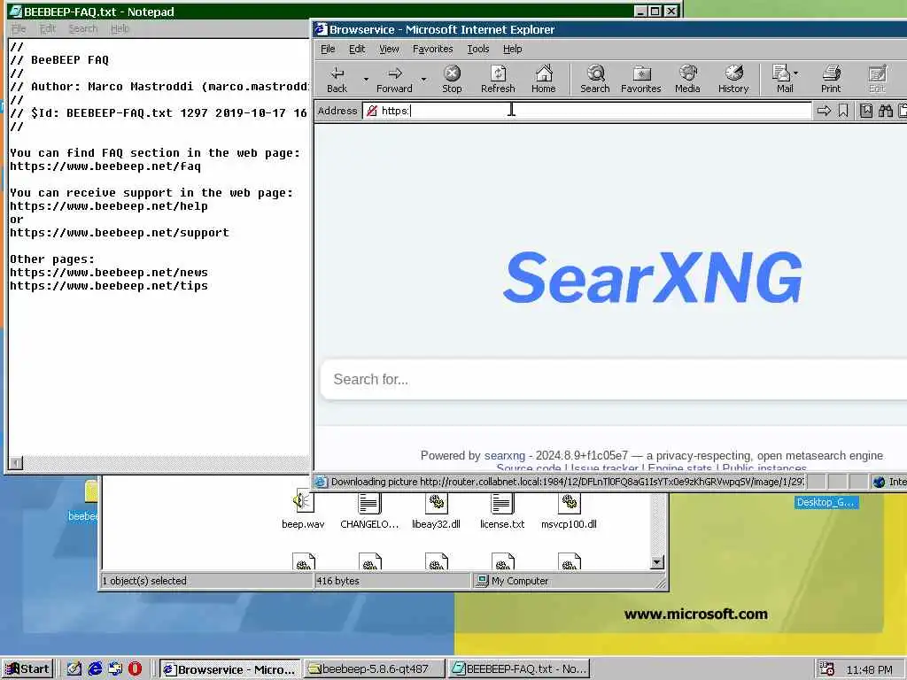Open the Favorites toolbar button with star folder
The image size is (907, 680).
[x=641, y=79]
